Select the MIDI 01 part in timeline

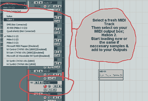tap(111, 75)
